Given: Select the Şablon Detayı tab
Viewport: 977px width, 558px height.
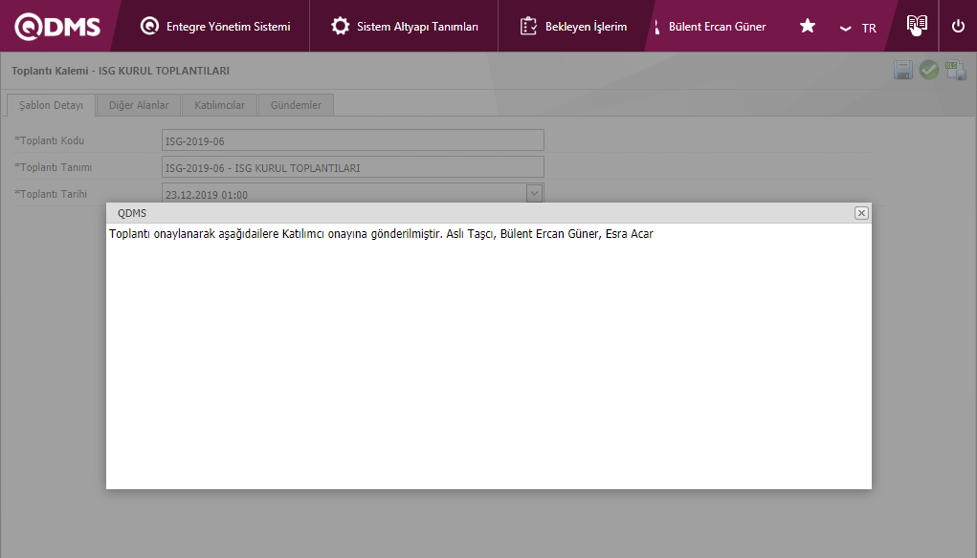Looking at the screenshot, I should coord(52,105).
